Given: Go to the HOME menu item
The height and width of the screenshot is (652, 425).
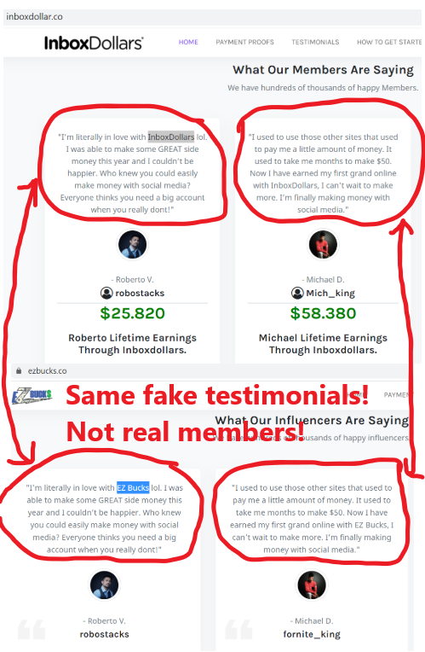Looking at the screenshot, I should coord(188,42).
